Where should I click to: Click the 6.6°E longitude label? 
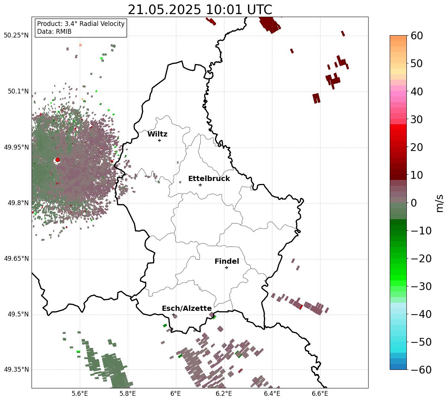[x=320, y=394]
